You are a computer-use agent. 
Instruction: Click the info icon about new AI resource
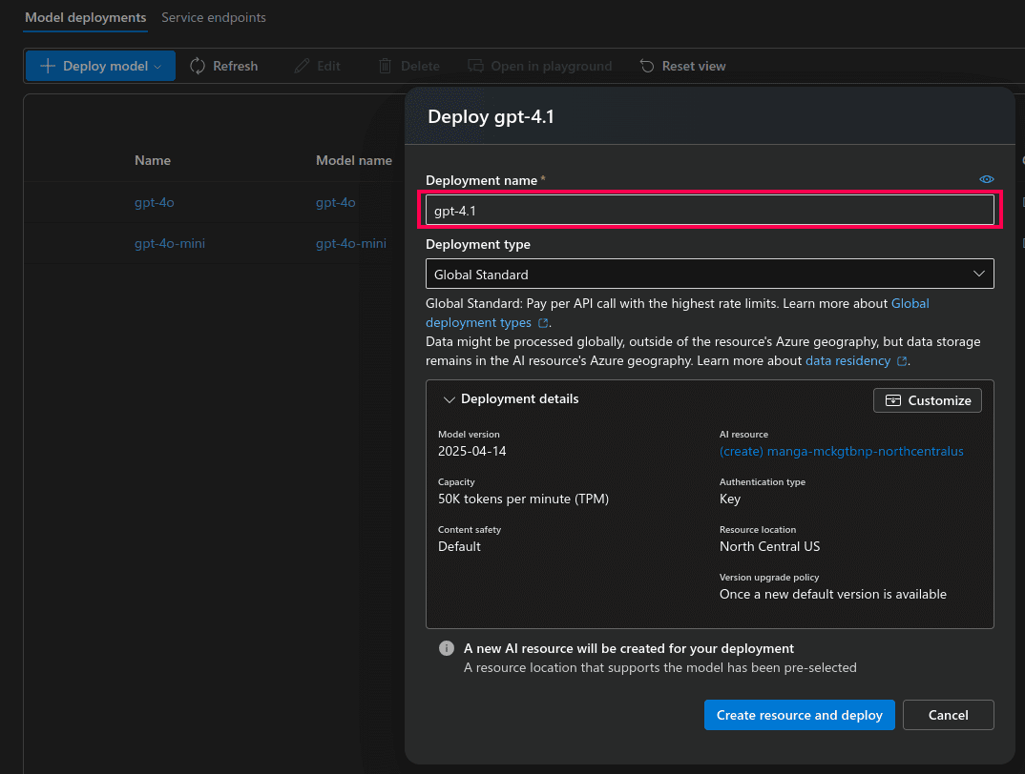tap(446, 648)
